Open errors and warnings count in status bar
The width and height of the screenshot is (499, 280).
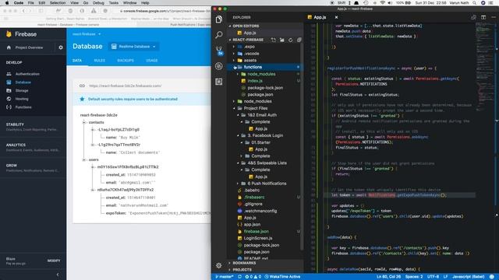pyautogui.click(x=253, y=277)
